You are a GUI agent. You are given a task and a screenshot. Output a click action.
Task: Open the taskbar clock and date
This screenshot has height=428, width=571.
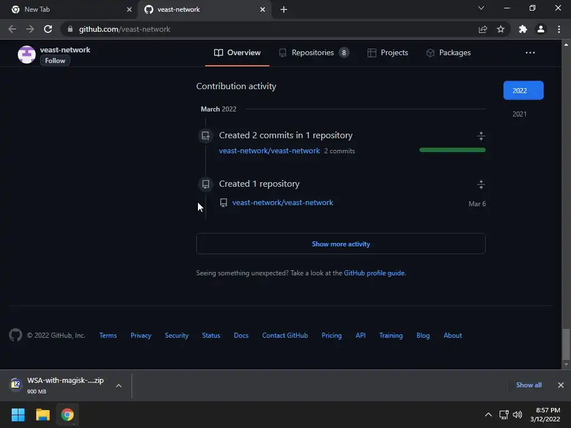tap(545, 415)
